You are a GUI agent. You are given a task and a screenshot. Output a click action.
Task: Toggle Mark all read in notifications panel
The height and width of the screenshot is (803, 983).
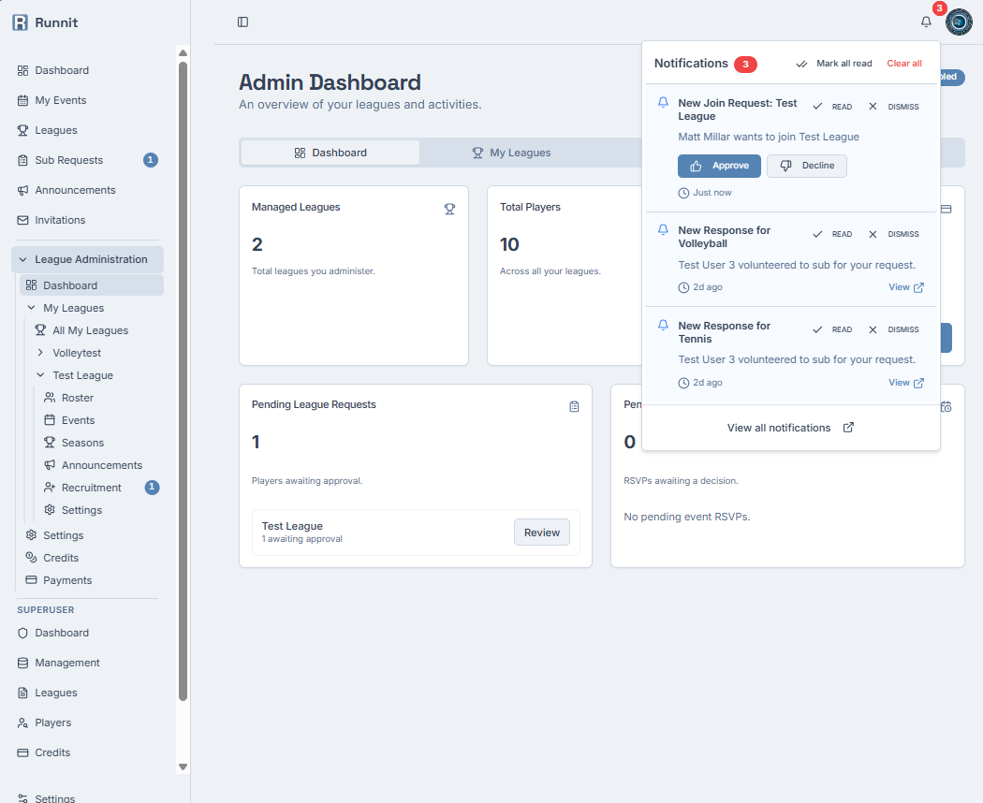click(x=832, y=64)
